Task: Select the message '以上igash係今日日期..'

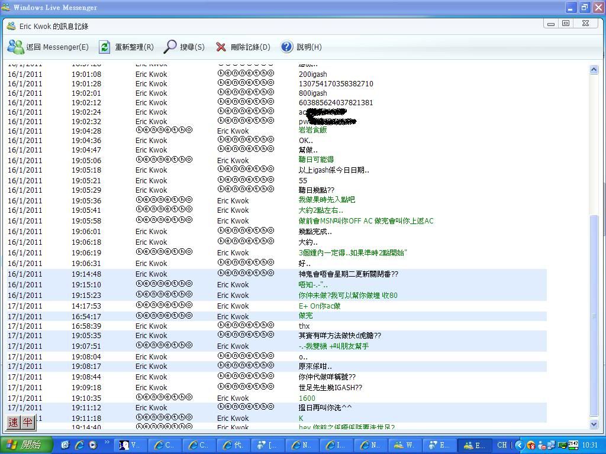Action: click(x=334, y=170)
